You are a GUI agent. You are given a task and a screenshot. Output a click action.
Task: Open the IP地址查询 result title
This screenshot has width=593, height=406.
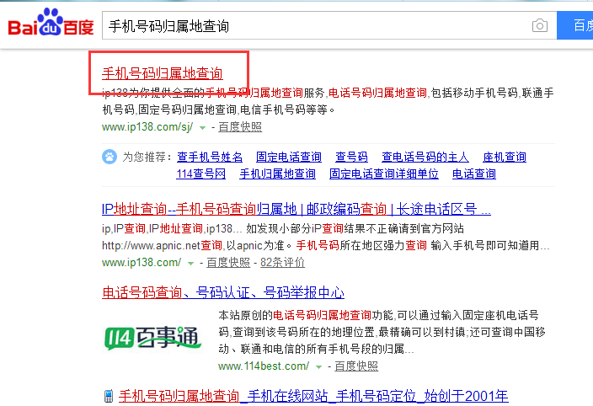click(x=296, y=209)
